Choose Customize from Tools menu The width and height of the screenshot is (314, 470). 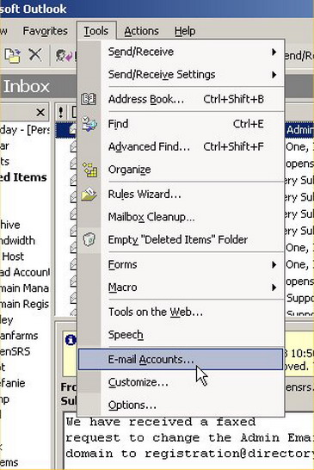click(x=181, y=382)
